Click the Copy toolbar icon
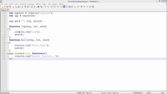This screenshot has height=94, width=167. (x=25, y=7)
